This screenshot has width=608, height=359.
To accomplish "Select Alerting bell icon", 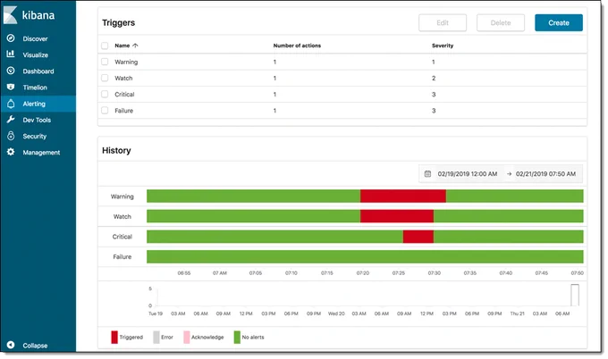I will tap(11, 104).
